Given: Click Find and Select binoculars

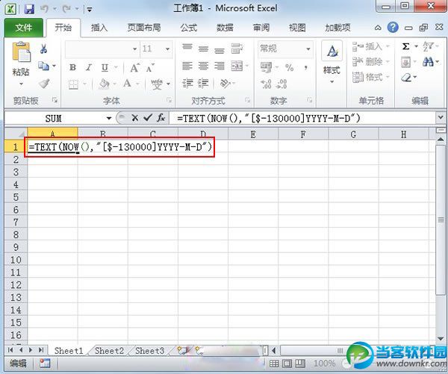Looking at the screenshot, I should tap(428, 62).
